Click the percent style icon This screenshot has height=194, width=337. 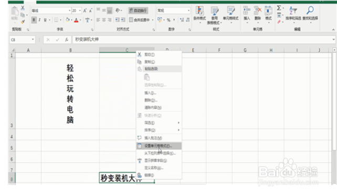168,20
